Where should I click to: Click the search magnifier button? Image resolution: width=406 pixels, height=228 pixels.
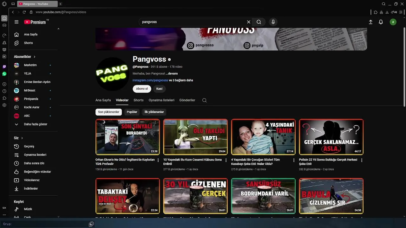click(x=259, y=22)
